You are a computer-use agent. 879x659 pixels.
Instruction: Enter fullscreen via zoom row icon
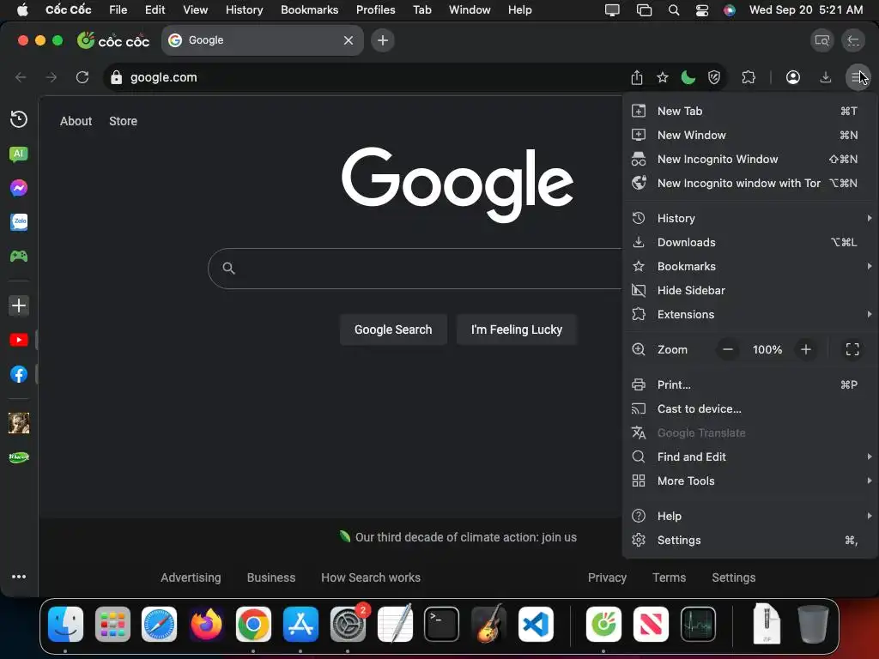pyautogui.click(x=852, y=350)
